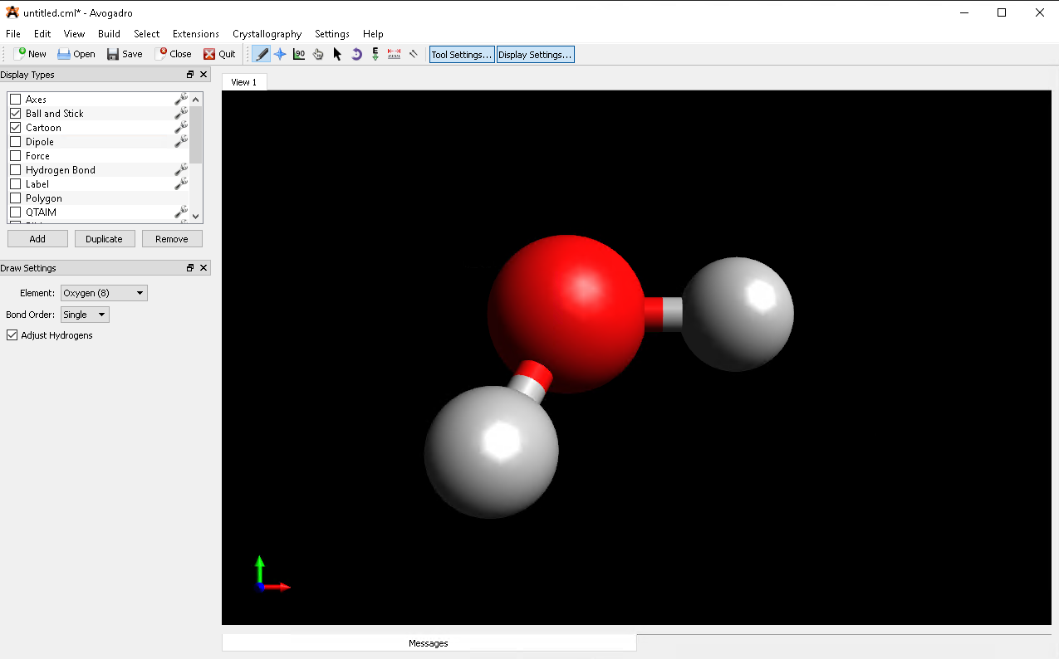Image resolution: width=1059 pixels, height=659 pixels.
Task: Switch to the Selection arrow tool
Action: pos(337,54)
